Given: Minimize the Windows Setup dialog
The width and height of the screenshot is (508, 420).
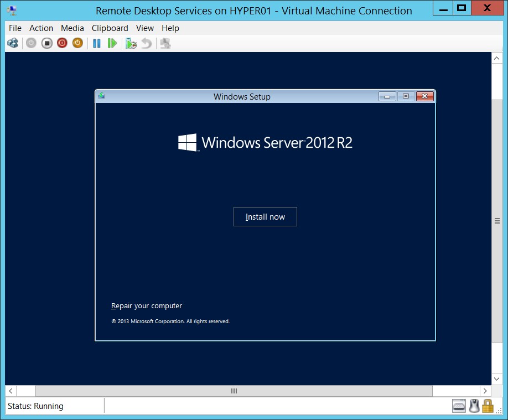Looking at the screenshot, I should 387,96.
